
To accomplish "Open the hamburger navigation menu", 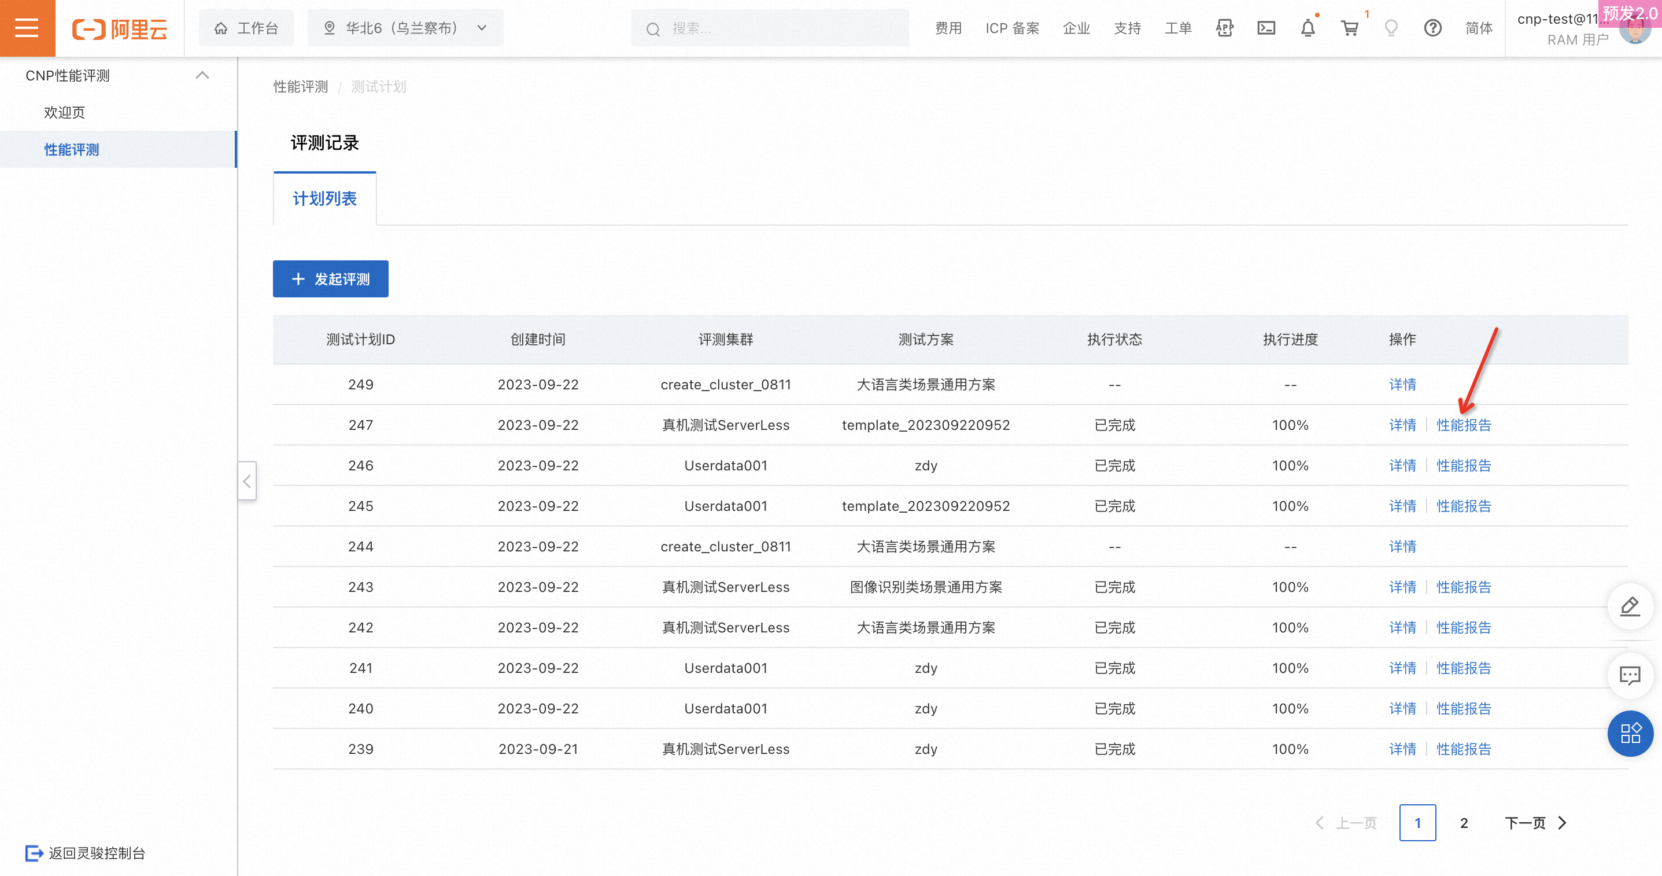I will click(x=27, y=28).
